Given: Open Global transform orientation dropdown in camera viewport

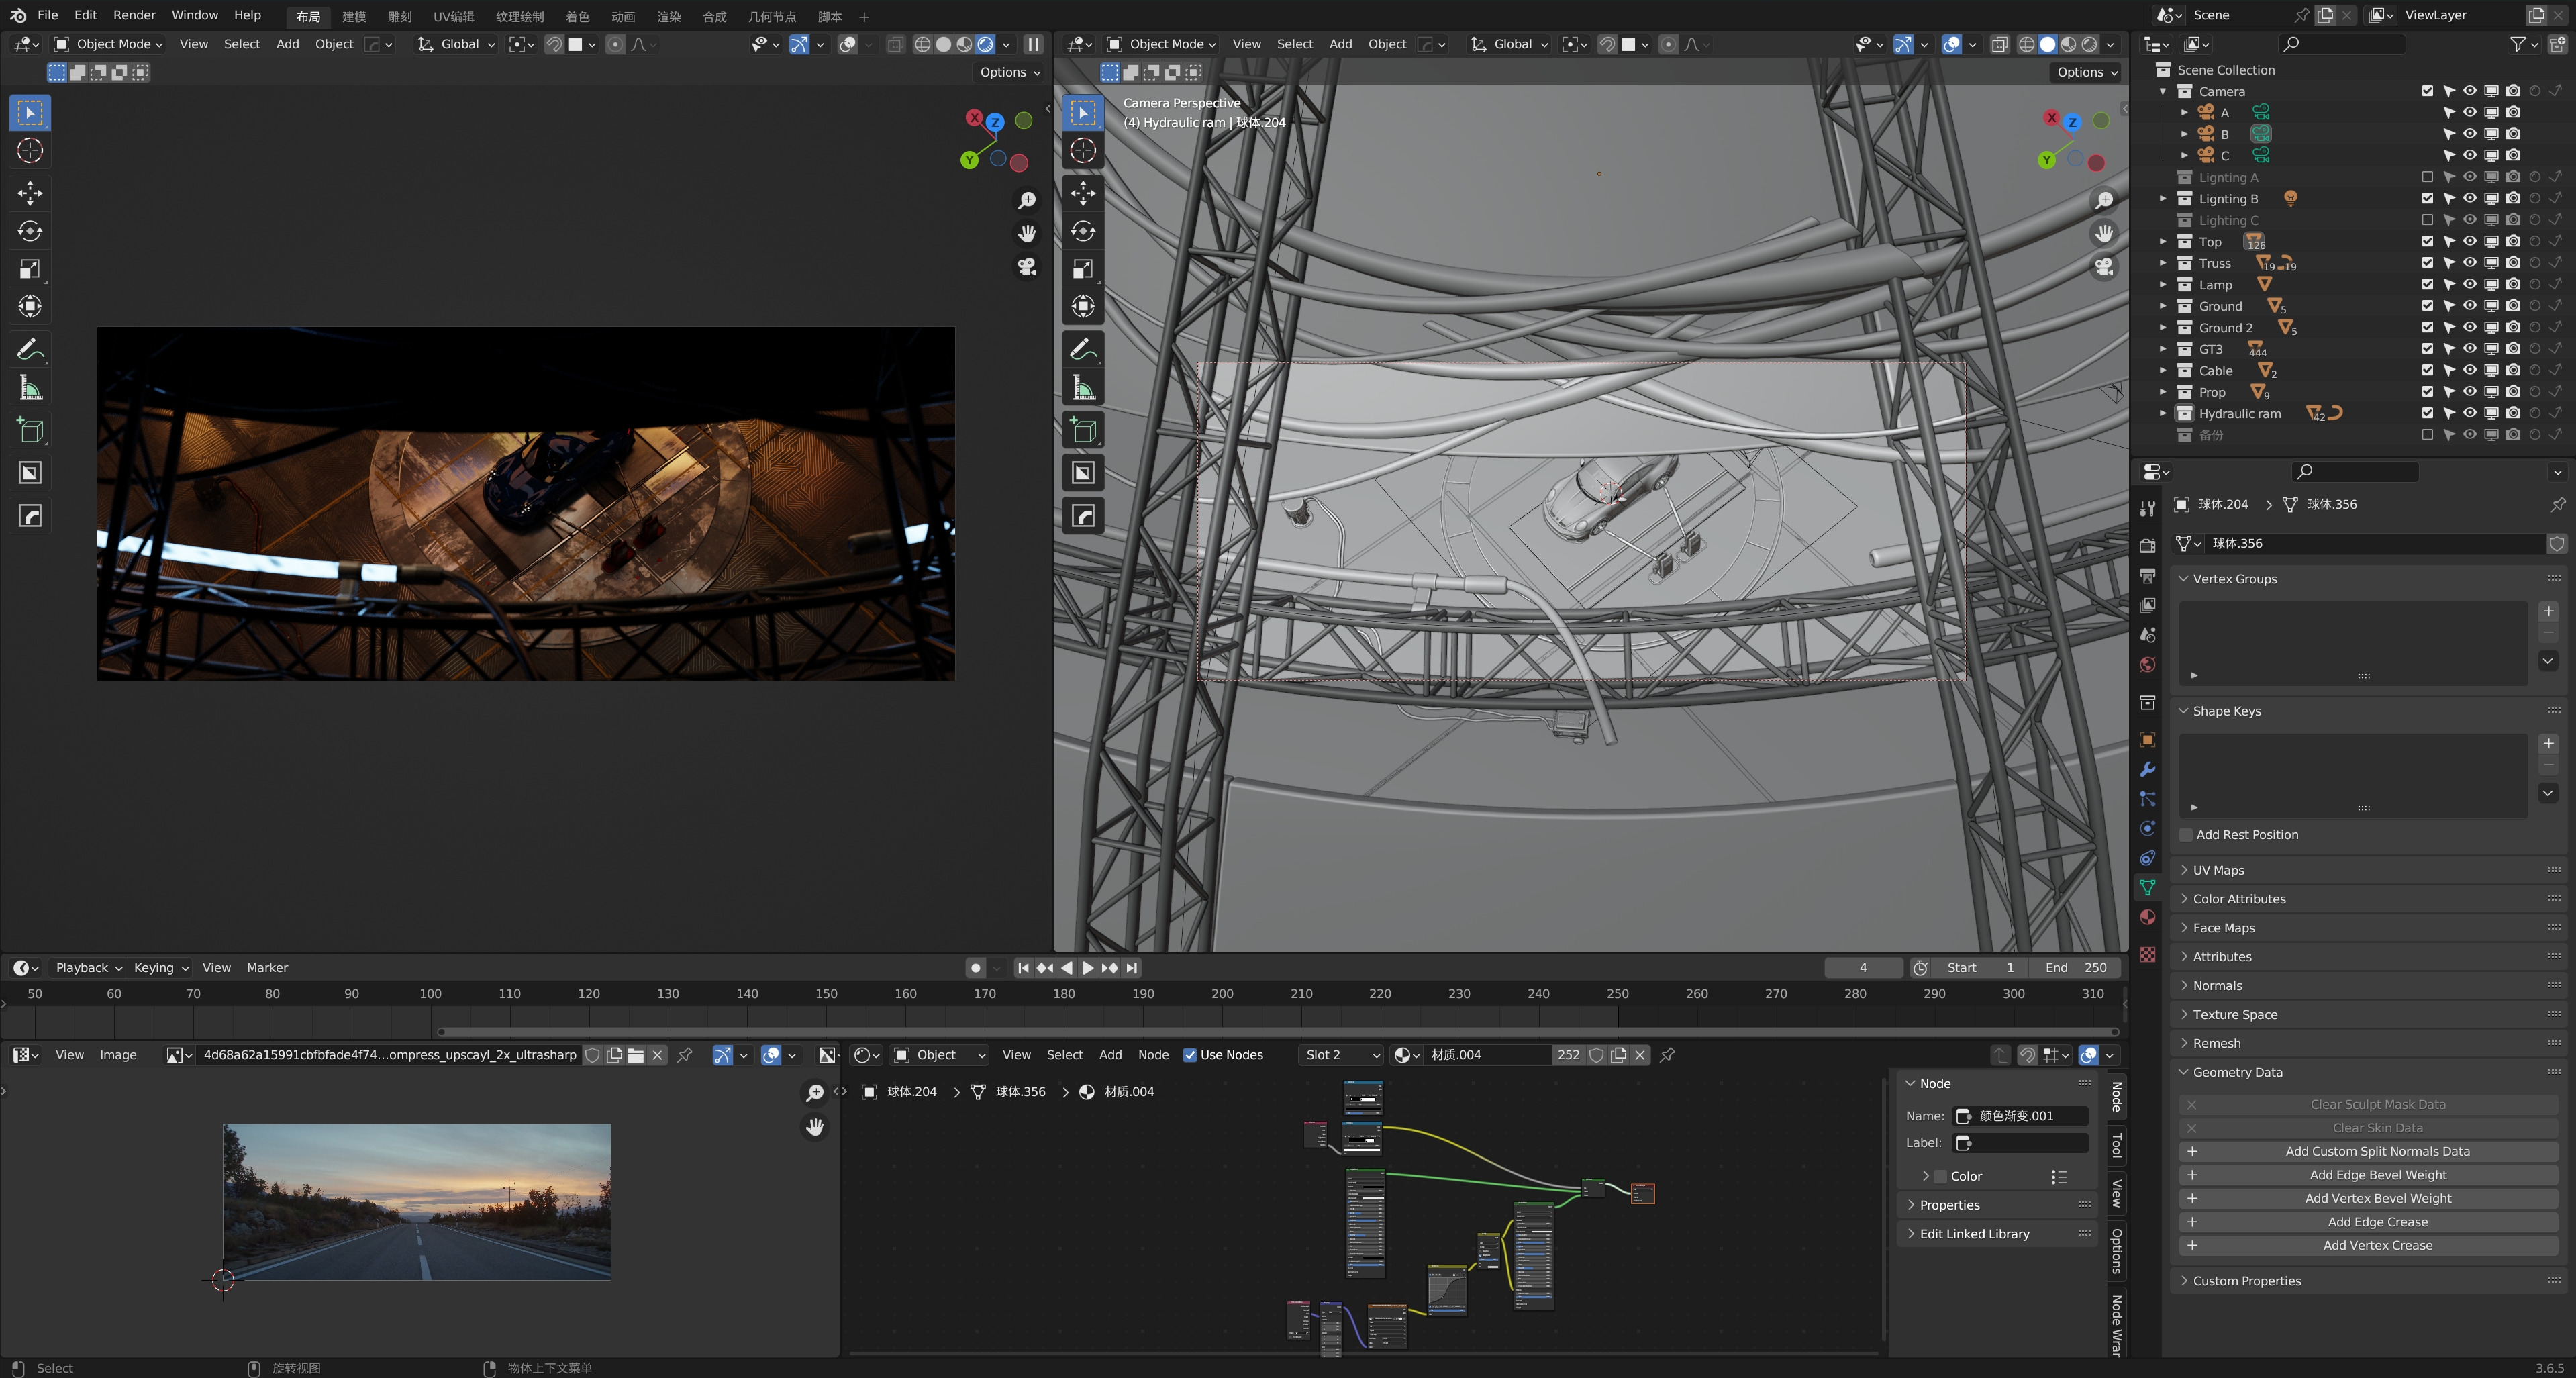Looking at the screenshot, I should pos(1509,44).
